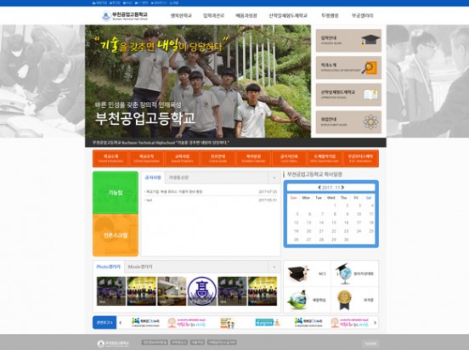Image resolution: width=469 pixels, height=350 pixels.
Task: Click the globe with mortarboard icon
Action: point(343,274)
